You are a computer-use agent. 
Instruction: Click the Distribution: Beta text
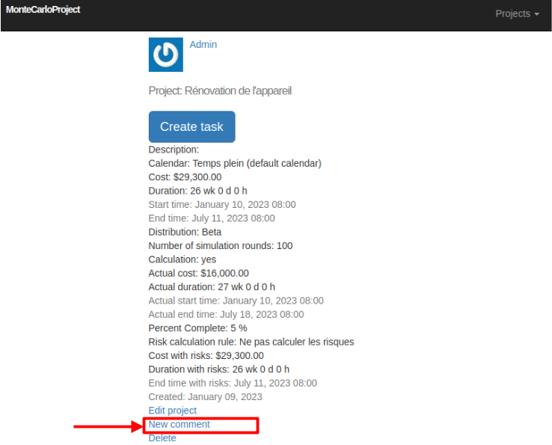(185, 232)
